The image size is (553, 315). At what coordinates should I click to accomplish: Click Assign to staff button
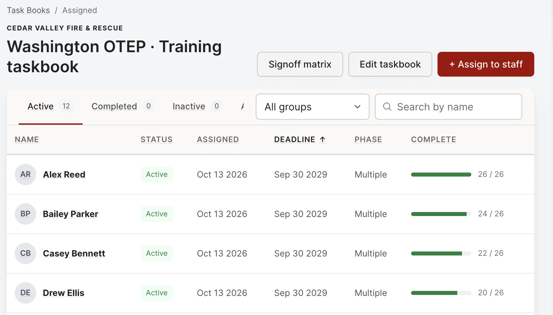486,64
